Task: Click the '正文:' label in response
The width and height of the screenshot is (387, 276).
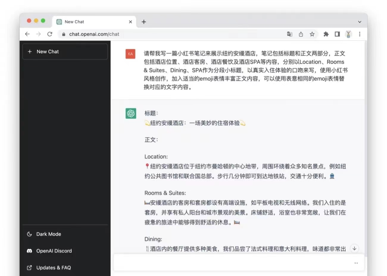Action: 151,140
